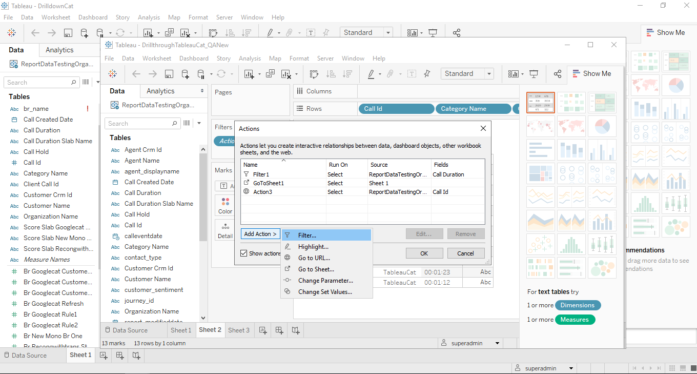Click Show Me toggle in back window

click(666, 32)
